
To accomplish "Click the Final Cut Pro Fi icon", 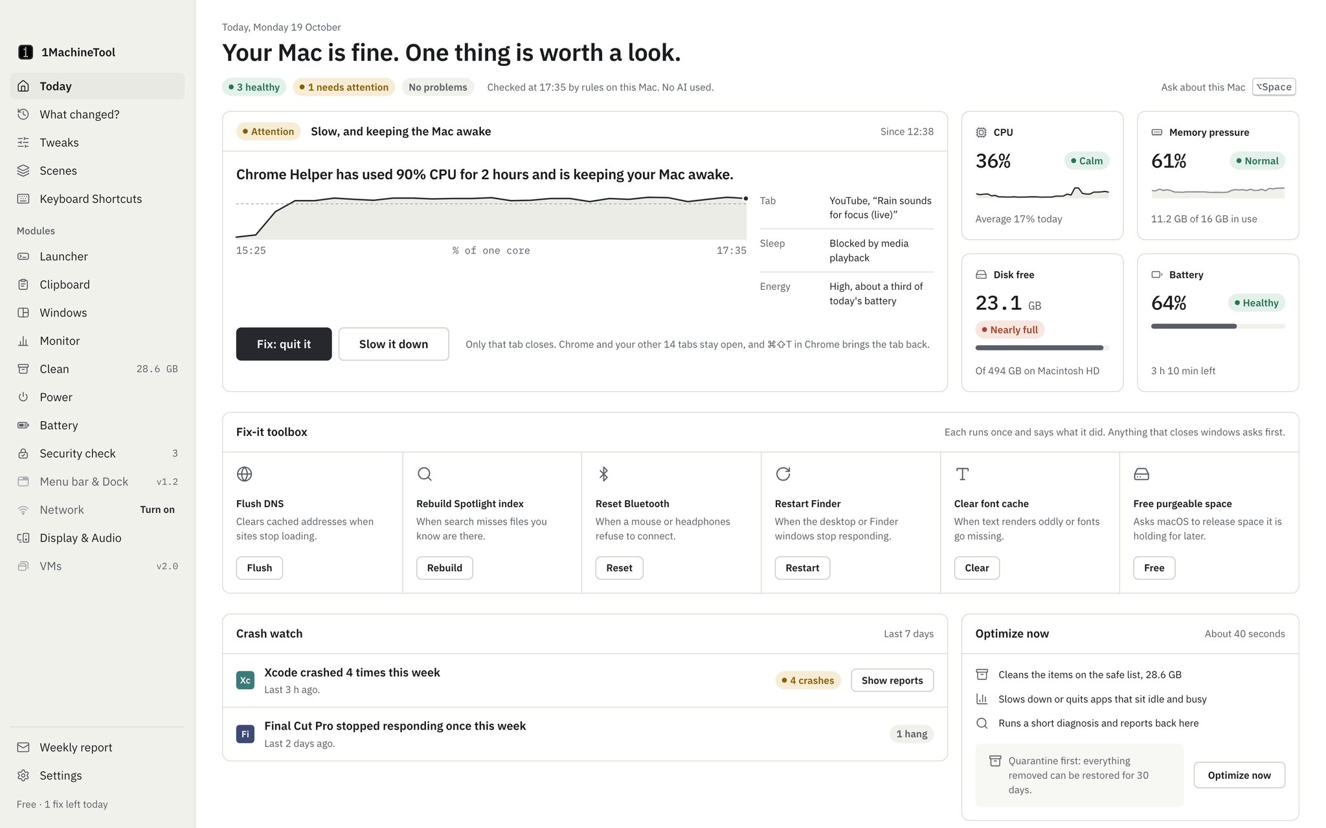I will (x=245, y=734).
